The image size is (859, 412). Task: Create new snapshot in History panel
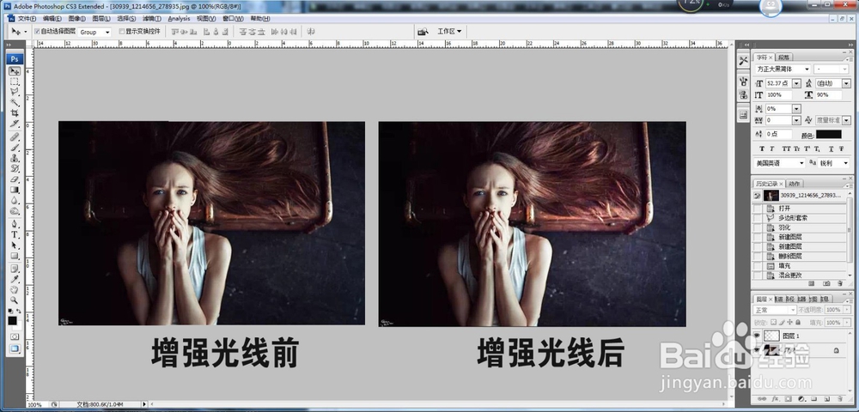825,283
